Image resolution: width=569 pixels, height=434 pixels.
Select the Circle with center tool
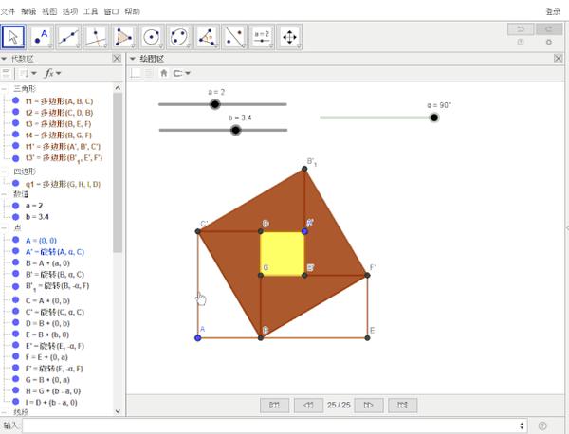click(x=152, y=37)
